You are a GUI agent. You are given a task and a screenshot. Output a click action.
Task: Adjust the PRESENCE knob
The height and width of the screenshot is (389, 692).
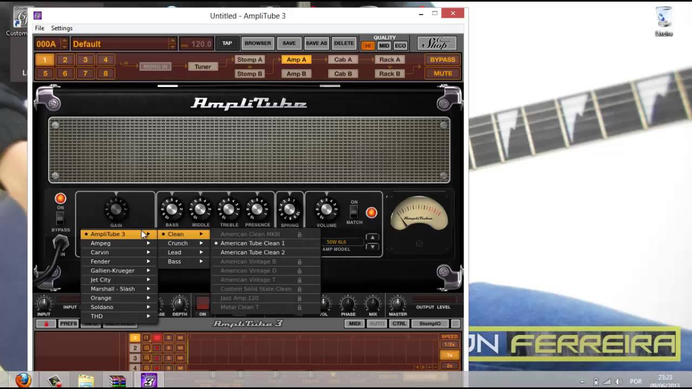(x=257, y=209)
